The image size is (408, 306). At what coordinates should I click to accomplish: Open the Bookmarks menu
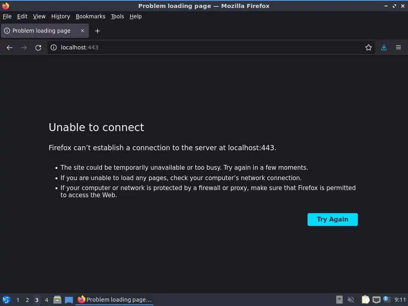point(90,16)
